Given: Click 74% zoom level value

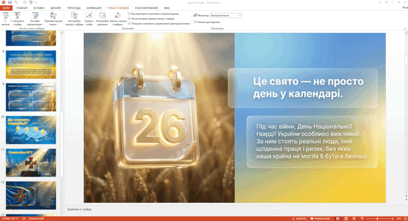Looking at the screenshot, I should [x=398, y=219].
